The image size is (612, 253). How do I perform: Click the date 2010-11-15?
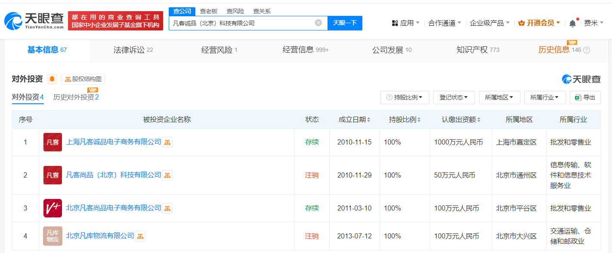point(354,142)
